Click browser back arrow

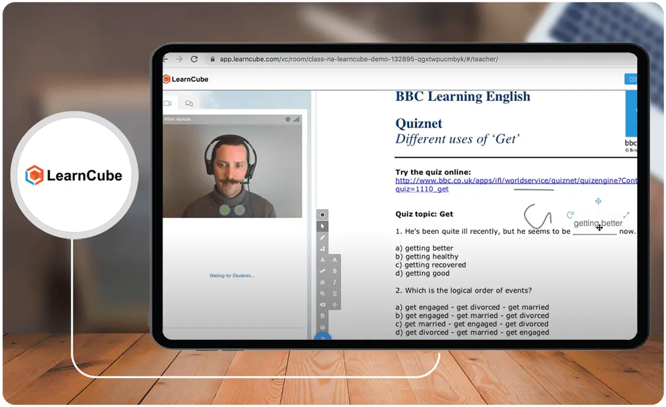tap(165, 59)
